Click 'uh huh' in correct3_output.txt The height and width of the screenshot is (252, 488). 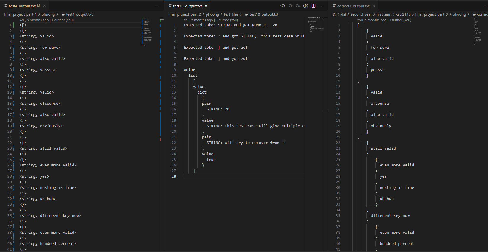[x=387, y=199]
